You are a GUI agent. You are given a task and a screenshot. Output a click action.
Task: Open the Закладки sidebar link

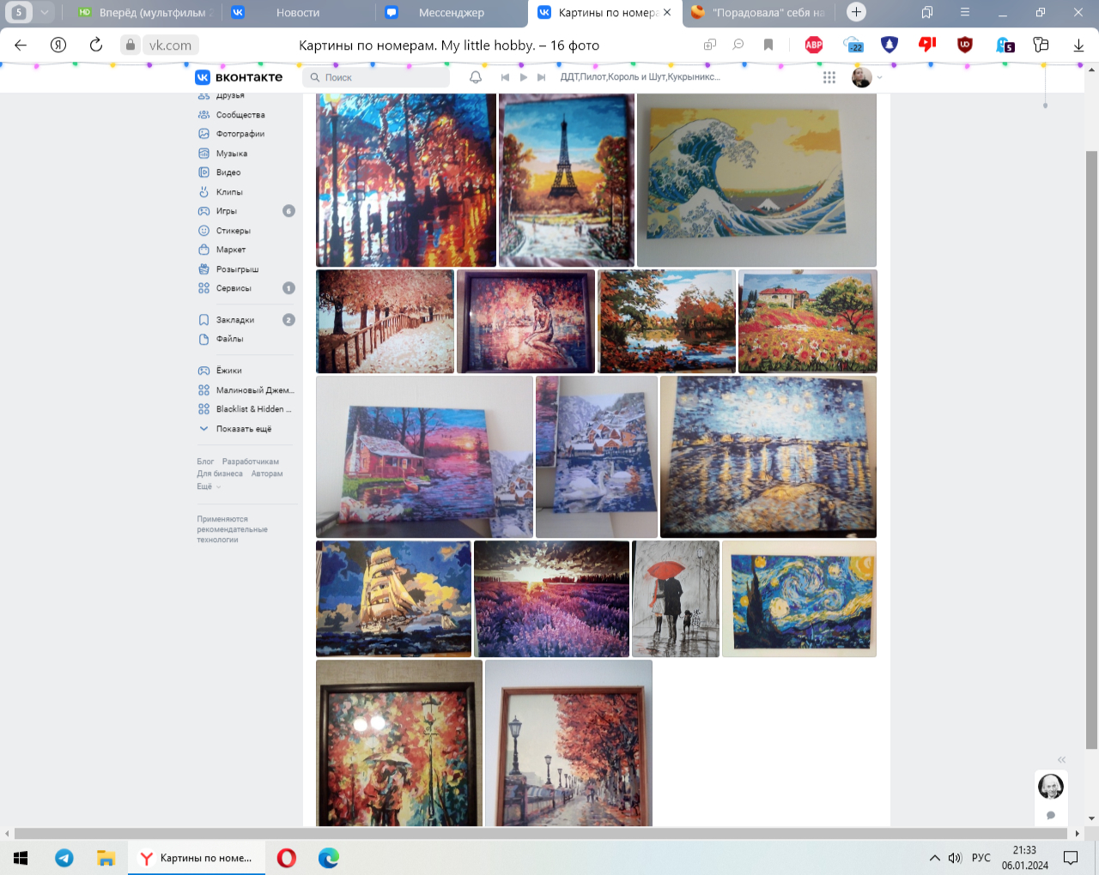point(234,320)
